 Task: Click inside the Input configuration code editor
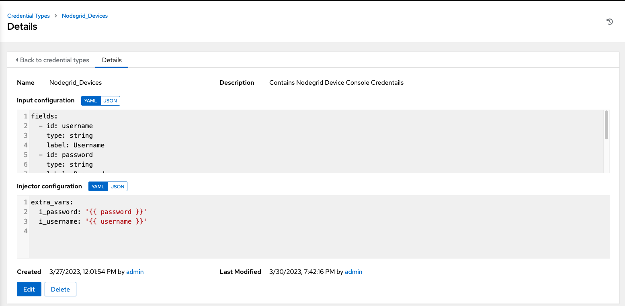pos(313,141)
